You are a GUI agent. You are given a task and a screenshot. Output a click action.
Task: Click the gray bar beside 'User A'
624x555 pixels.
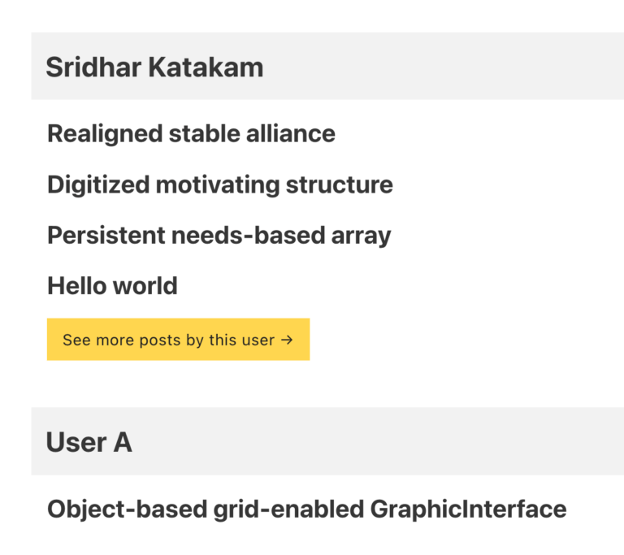pyautogui.click(x=378, y=441)
